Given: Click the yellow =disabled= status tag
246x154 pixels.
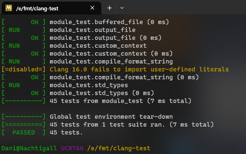Looking at the screenshot, I should (x=24, y=69).
